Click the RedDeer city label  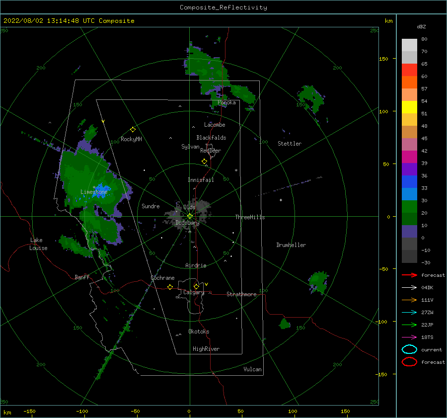(211, 151)
